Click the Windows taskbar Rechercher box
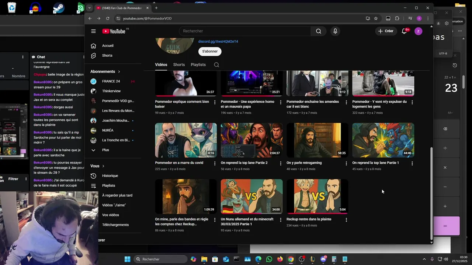The image size is (472, 265). pyautogui.click(x=160, y=259)
